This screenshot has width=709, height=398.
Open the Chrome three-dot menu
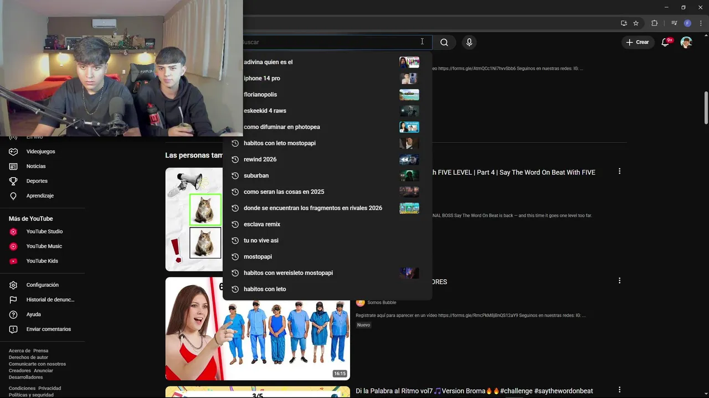(701, 23)
